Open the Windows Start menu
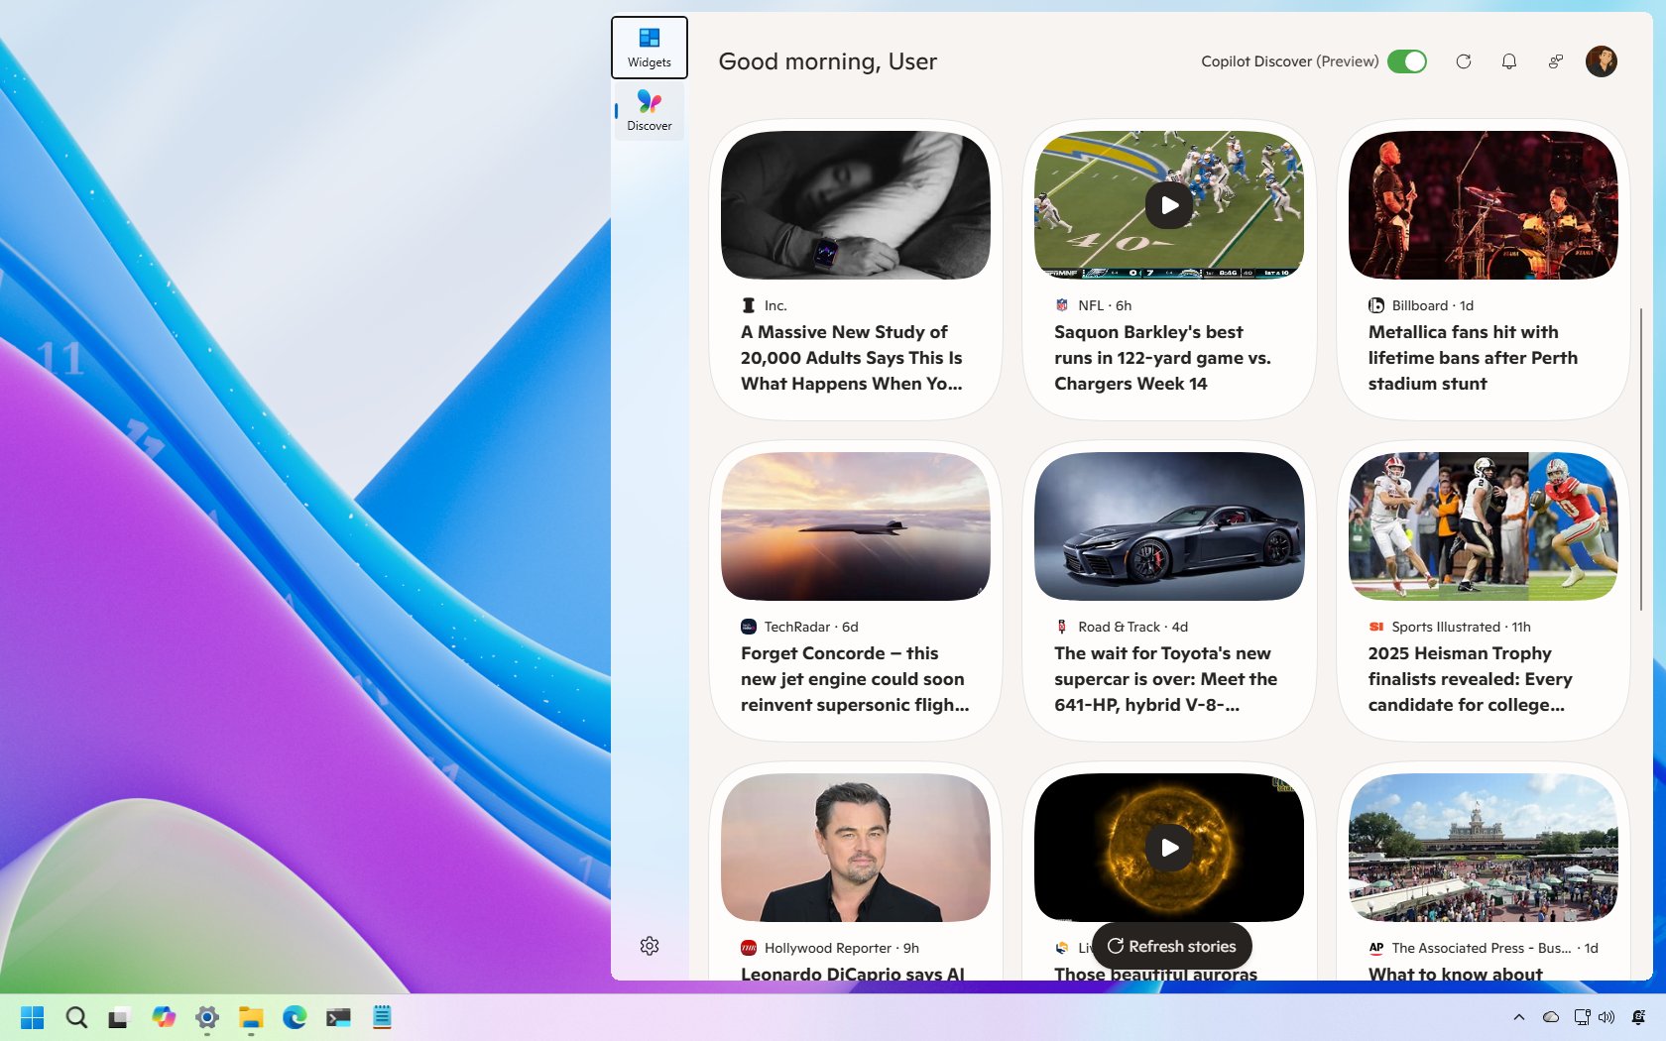Image resolution: width=1666 pixels, height=1041 pixels. (x=32, y=1017)
